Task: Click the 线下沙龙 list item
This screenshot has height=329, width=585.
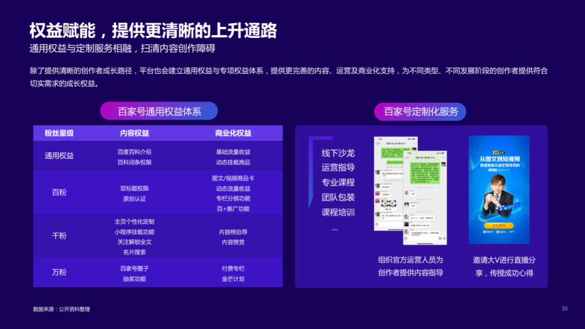Action: tap(338, 153)
